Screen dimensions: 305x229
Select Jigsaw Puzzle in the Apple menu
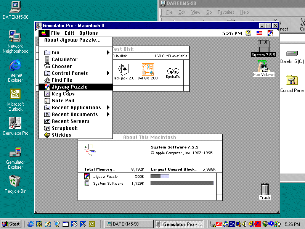[72, 87]
